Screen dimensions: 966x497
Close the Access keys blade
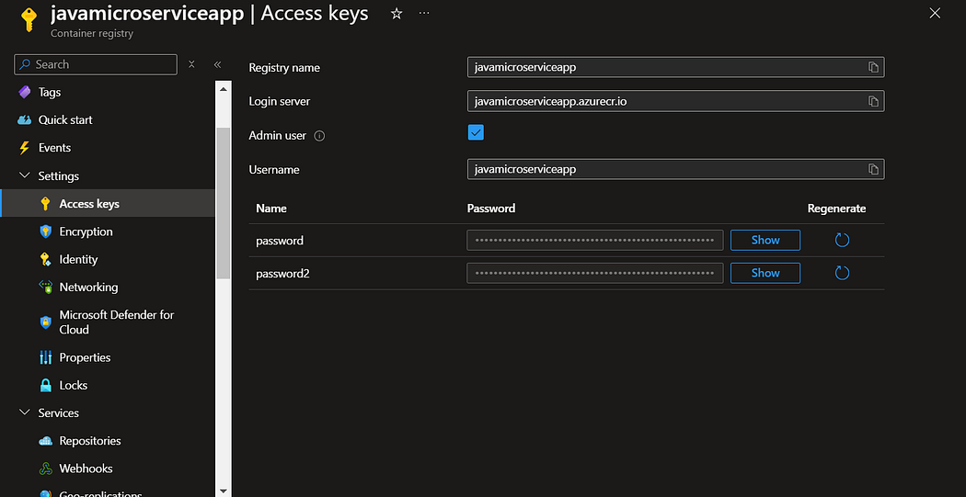(x=935, y=13)
